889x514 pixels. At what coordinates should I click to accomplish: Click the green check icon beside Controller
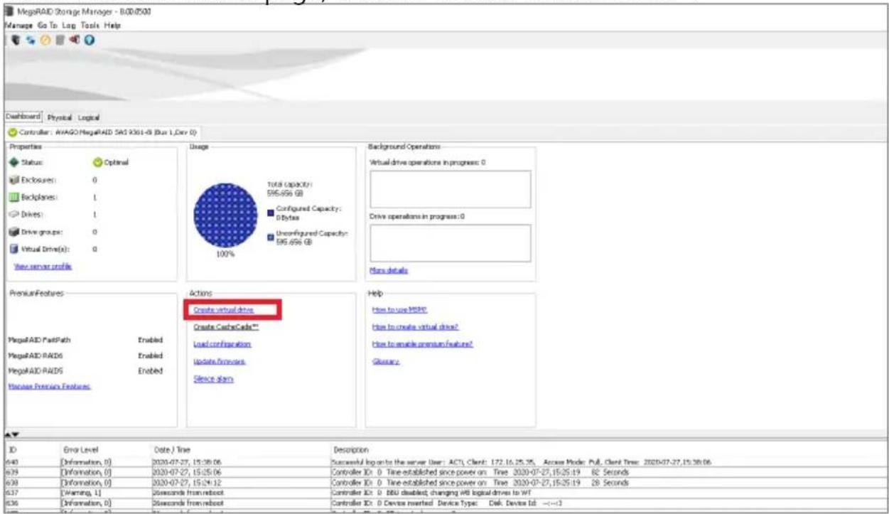tap(13, 132)
